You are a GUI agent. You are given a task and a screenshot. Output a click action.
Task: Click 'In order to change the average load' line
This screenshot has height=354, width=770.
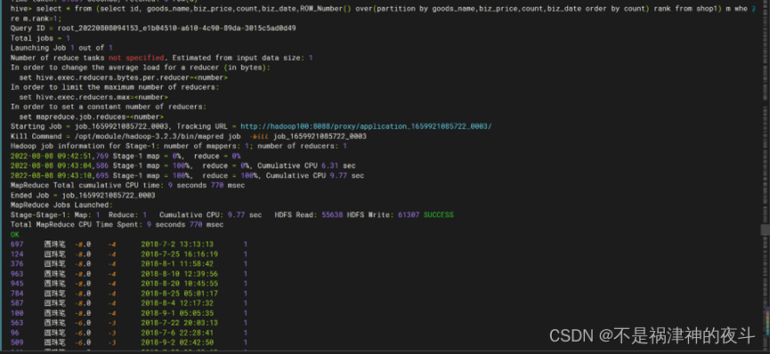(141, 68)
